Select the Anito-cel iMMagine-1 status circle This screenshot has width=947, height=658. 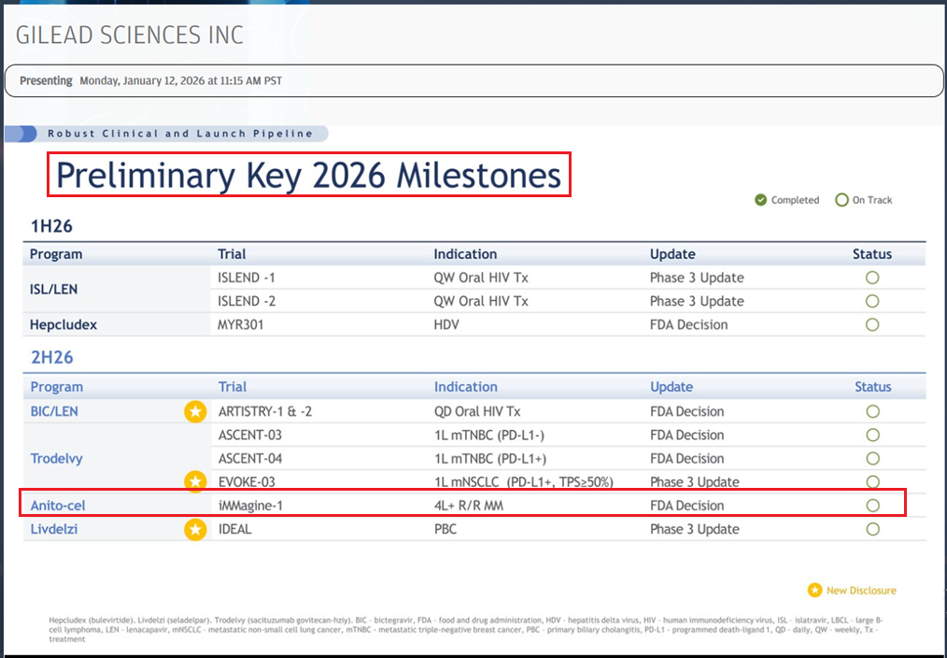click(872, 506)
